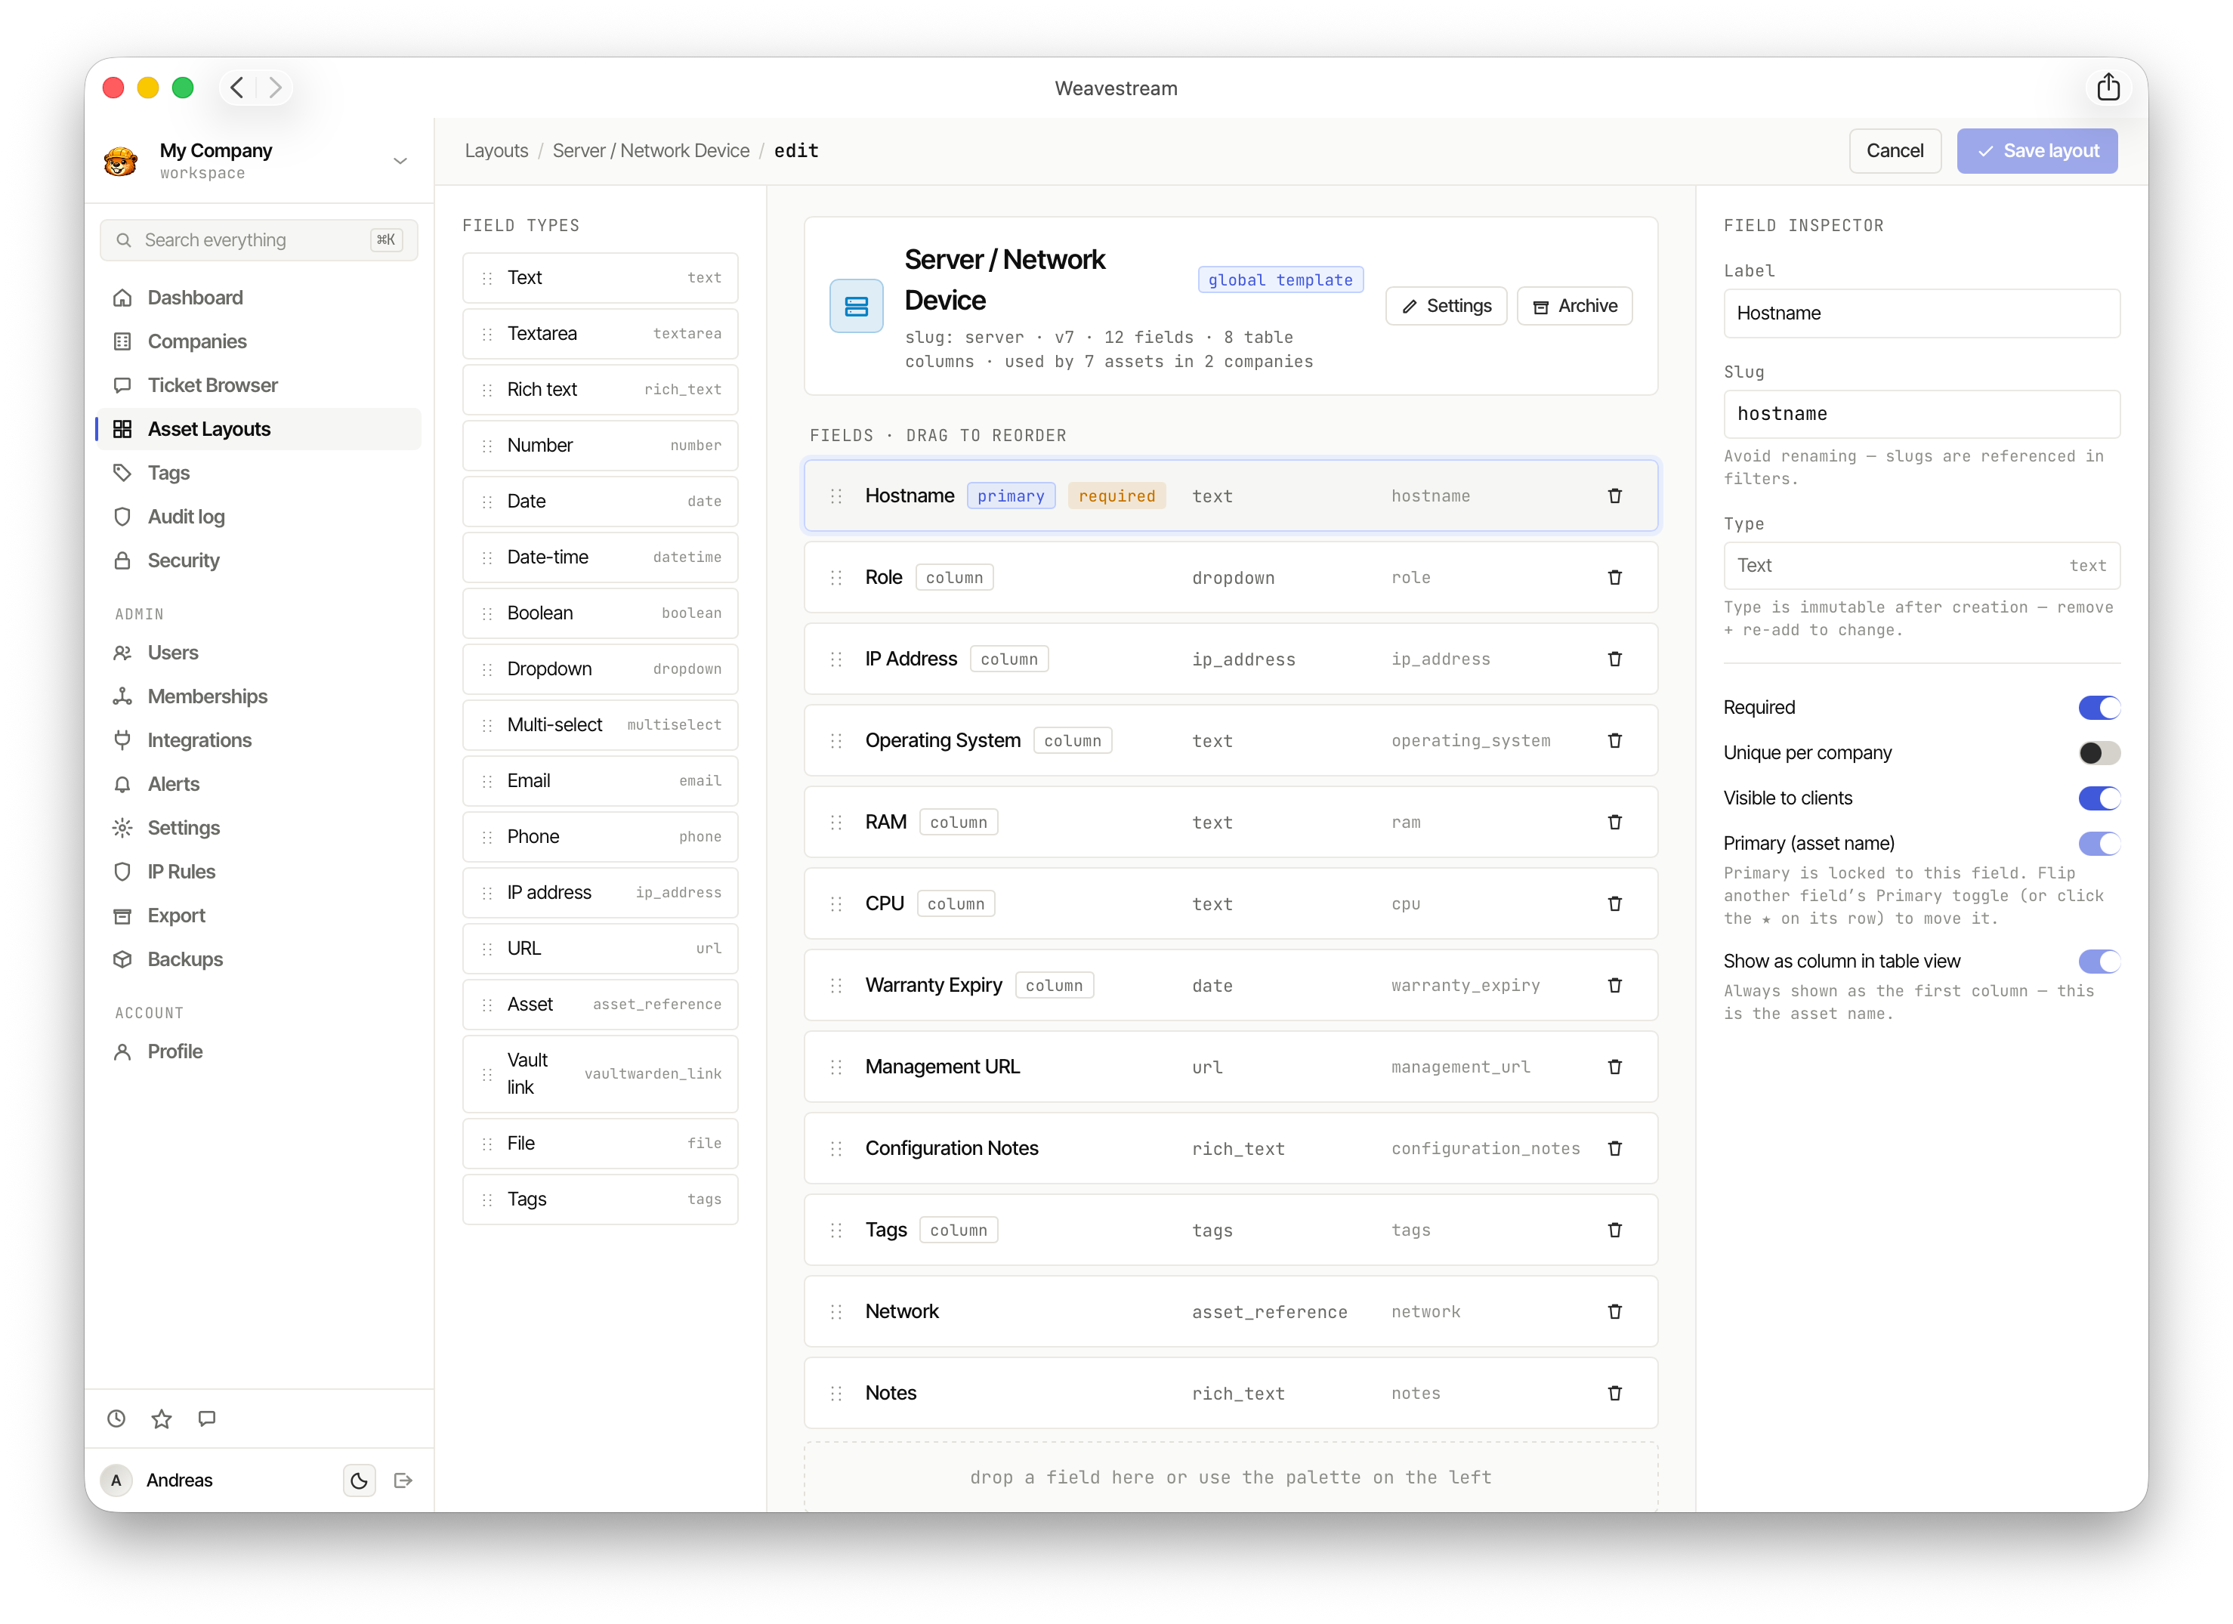2233x1624 pixels.
Task: Click the drop a field here zone
Action: tap(1230, 1477)
